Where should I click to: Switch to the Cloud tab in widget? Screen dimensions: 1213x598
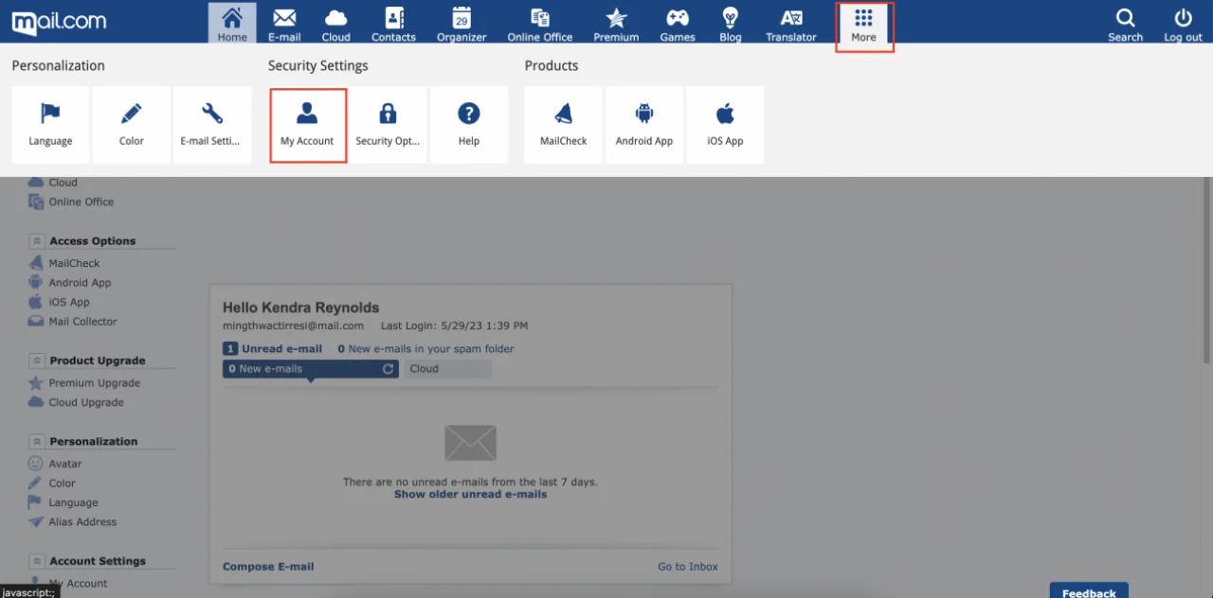click(x=447, y=369)
